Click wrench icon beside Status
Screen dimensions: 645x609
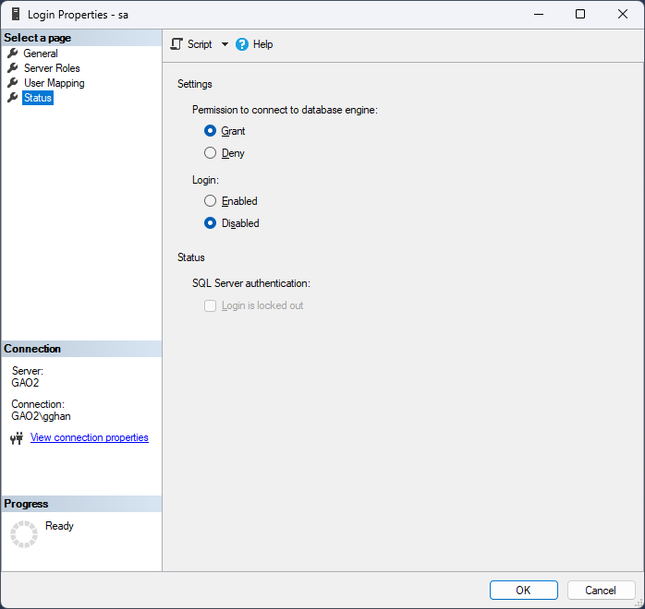[x=13, y=97]
